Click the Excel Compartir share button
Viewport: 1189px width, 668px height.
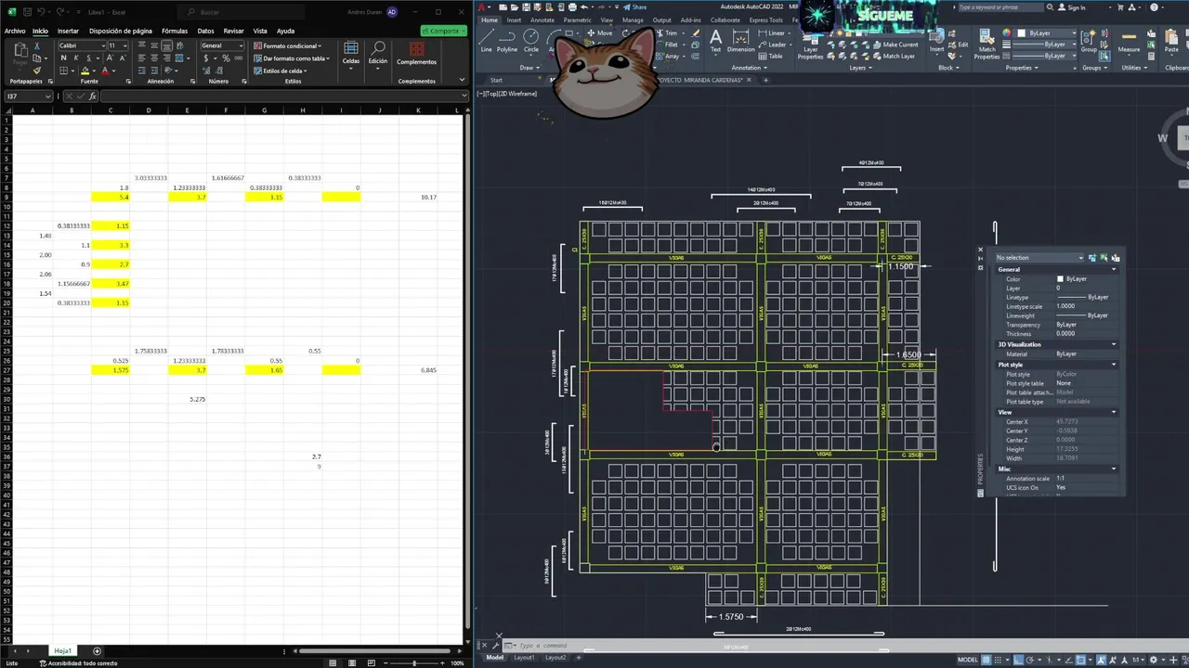coord(444,31)
